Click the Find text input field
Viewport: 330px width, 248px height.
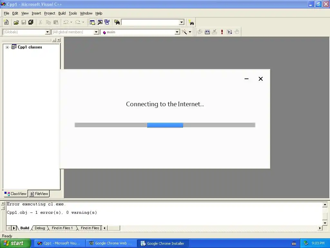pyautogui.click(x=150, y=22)
